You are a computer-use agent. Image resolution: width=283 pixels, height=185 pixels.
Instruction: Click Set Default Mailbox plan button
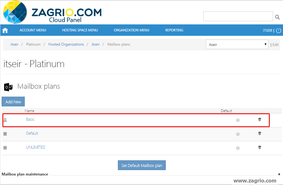point(142,165)
